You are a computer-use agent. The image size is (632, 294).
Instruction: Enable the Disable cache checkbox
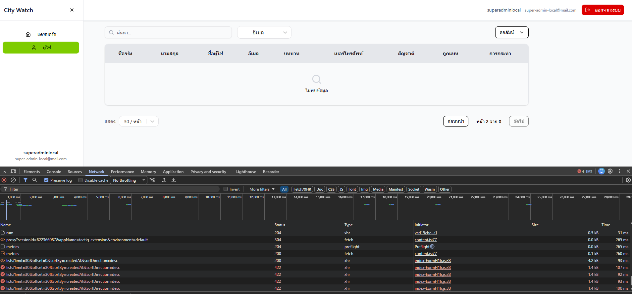tap(80, 180)
